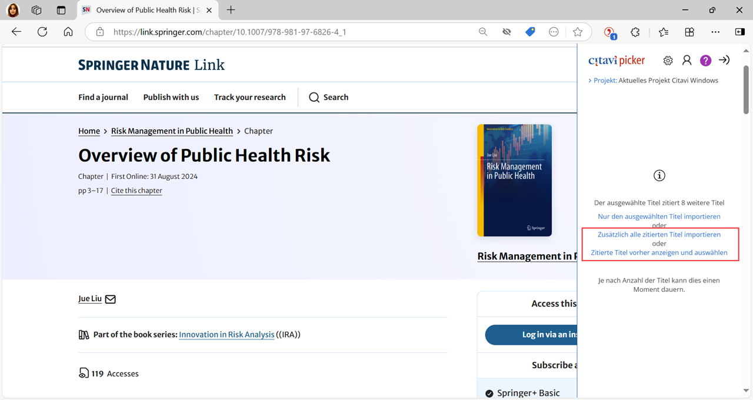
Task: Open browser Settings and more menu
Action: (715, 32)
